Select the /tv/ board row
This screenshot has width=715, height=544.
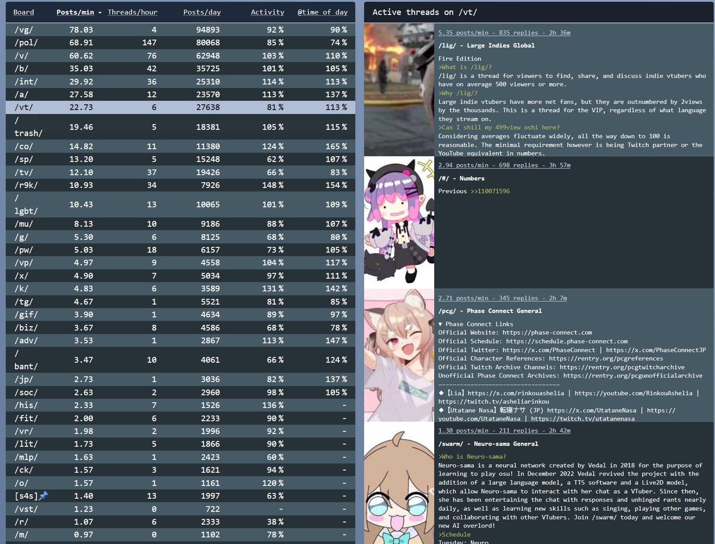point(180,172)
